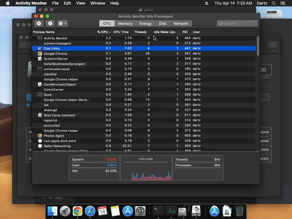This screenshot has height=219, width=292.
Task: Open the search magnifier filter dropdown
Action: coord(221,23)
